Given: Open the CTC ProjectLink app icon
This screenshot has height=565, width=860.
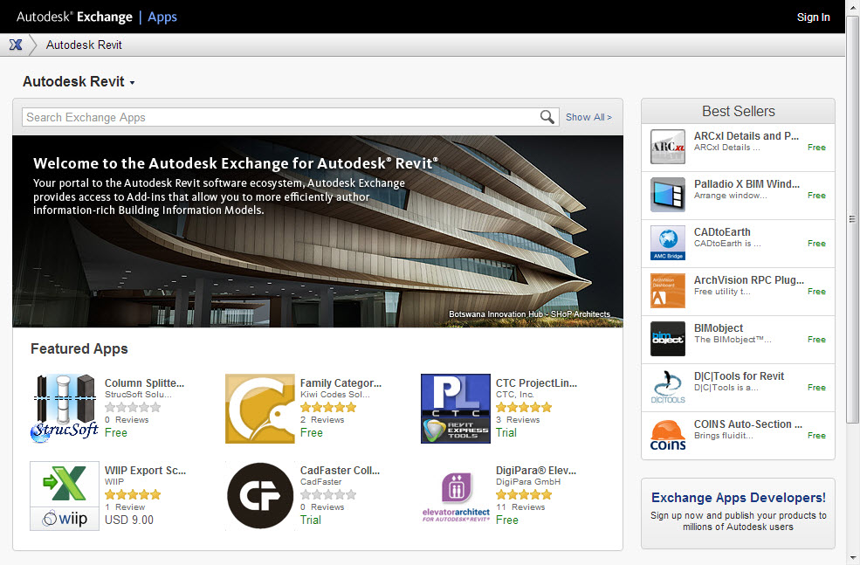Looking at the screenshot, I should click(x=456, y=409).
